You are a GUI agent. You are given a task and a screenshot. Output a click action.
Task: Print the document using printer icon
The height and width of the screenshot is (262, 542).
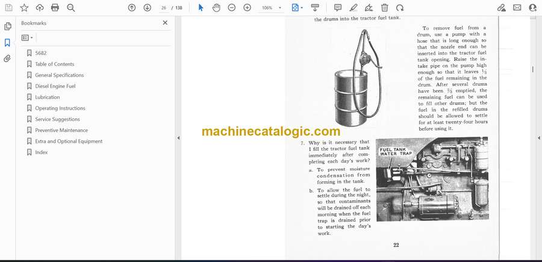pos(55,8)
